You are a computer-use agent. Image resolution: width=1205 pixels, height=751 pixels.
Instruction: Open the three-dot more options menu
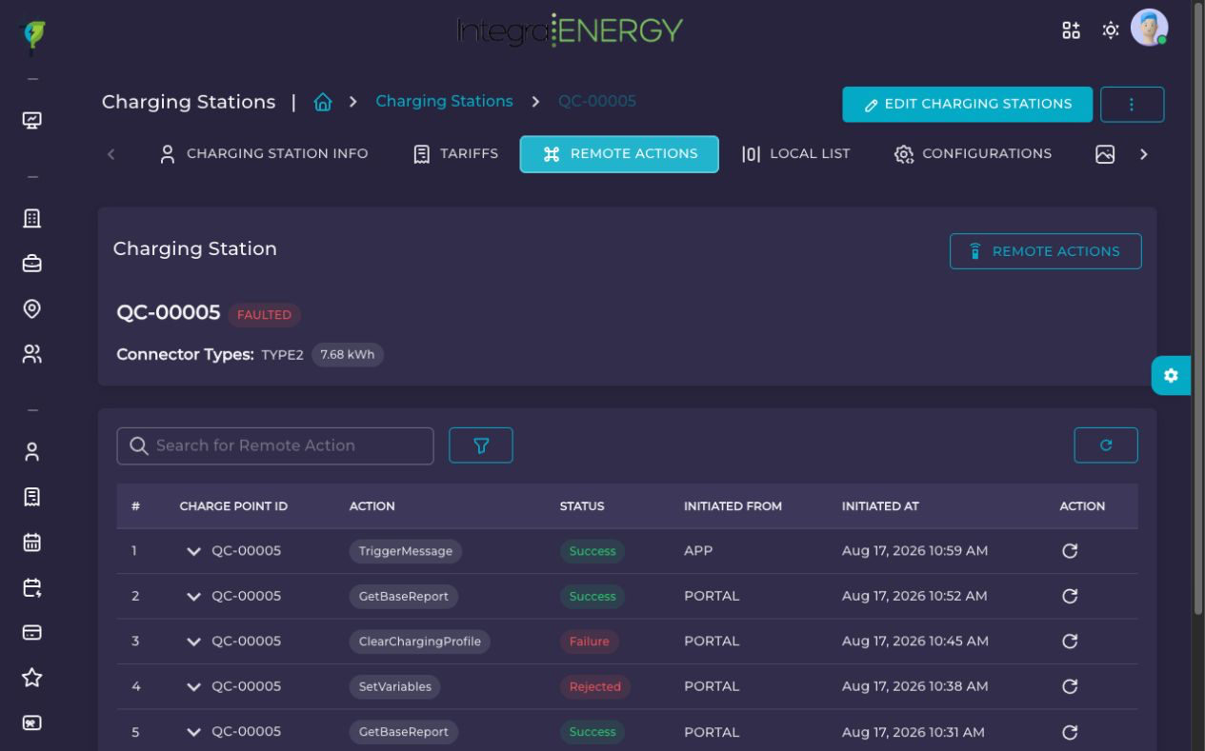(x=1132, y=105)
